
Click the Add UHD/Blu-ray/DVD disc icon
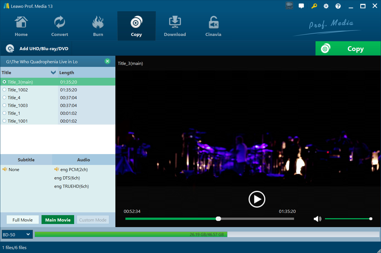tap(10, 48)
